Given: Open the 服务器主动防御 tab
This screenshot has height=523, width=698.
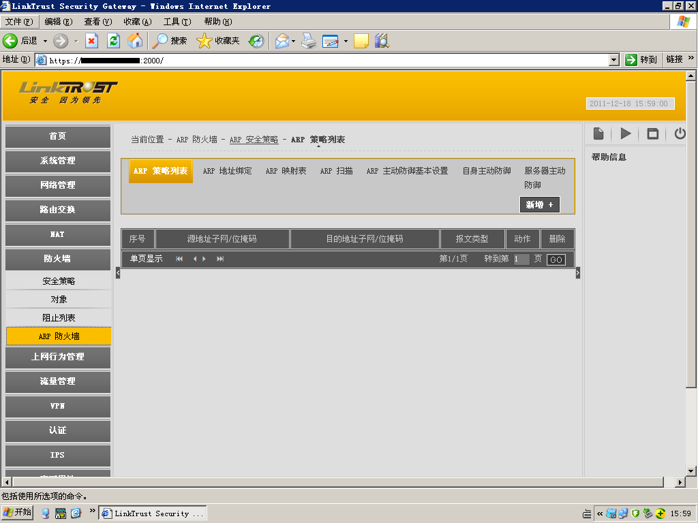Looking at the screenshot, I should [545, 178].
